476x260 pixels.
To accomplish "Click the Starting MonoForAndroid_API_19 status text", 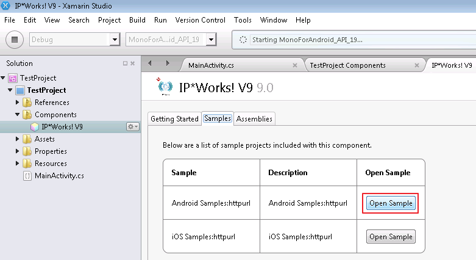I will point(307,40).
